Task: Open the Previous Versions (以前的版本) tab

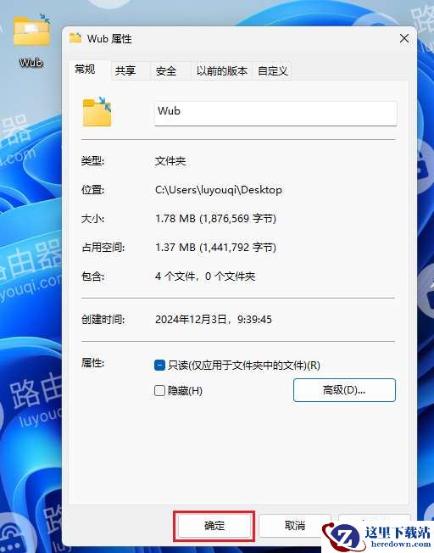Action: point(222,71)
